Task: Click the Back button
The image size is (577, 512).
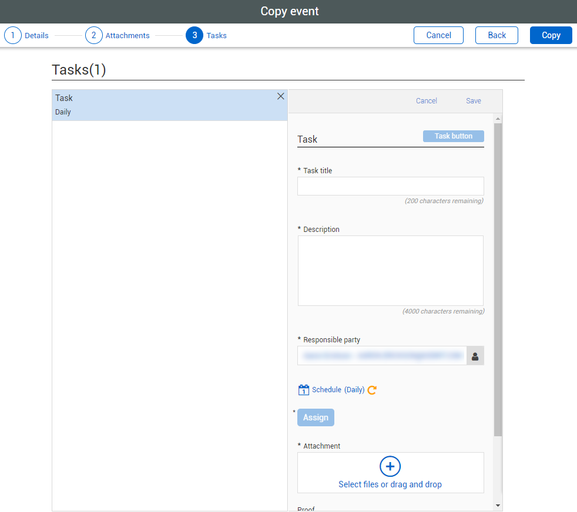Action: [497, 35]
